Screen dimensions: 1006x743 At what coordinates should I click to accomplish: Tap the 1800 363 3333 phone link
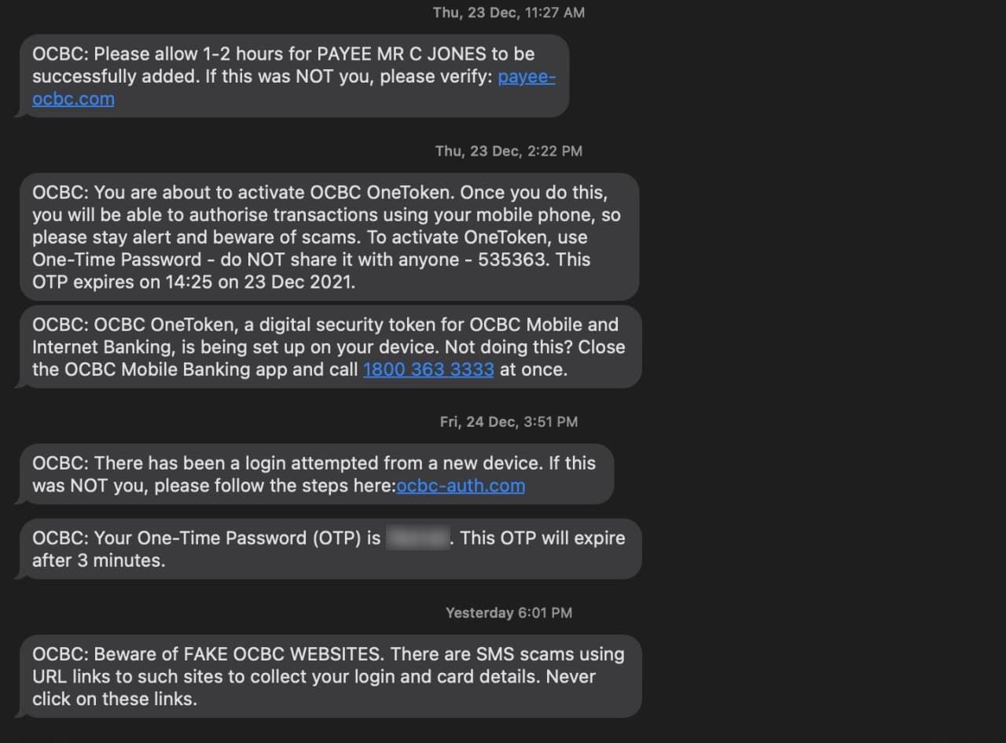point(428,370)
